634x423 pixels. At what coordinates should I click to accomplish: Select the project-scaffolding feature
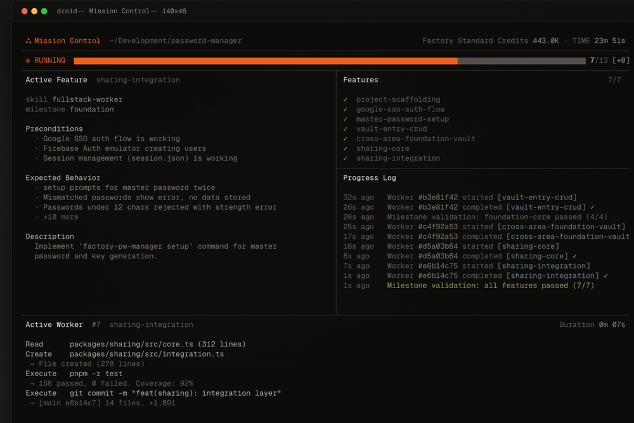tap(398, 99)
